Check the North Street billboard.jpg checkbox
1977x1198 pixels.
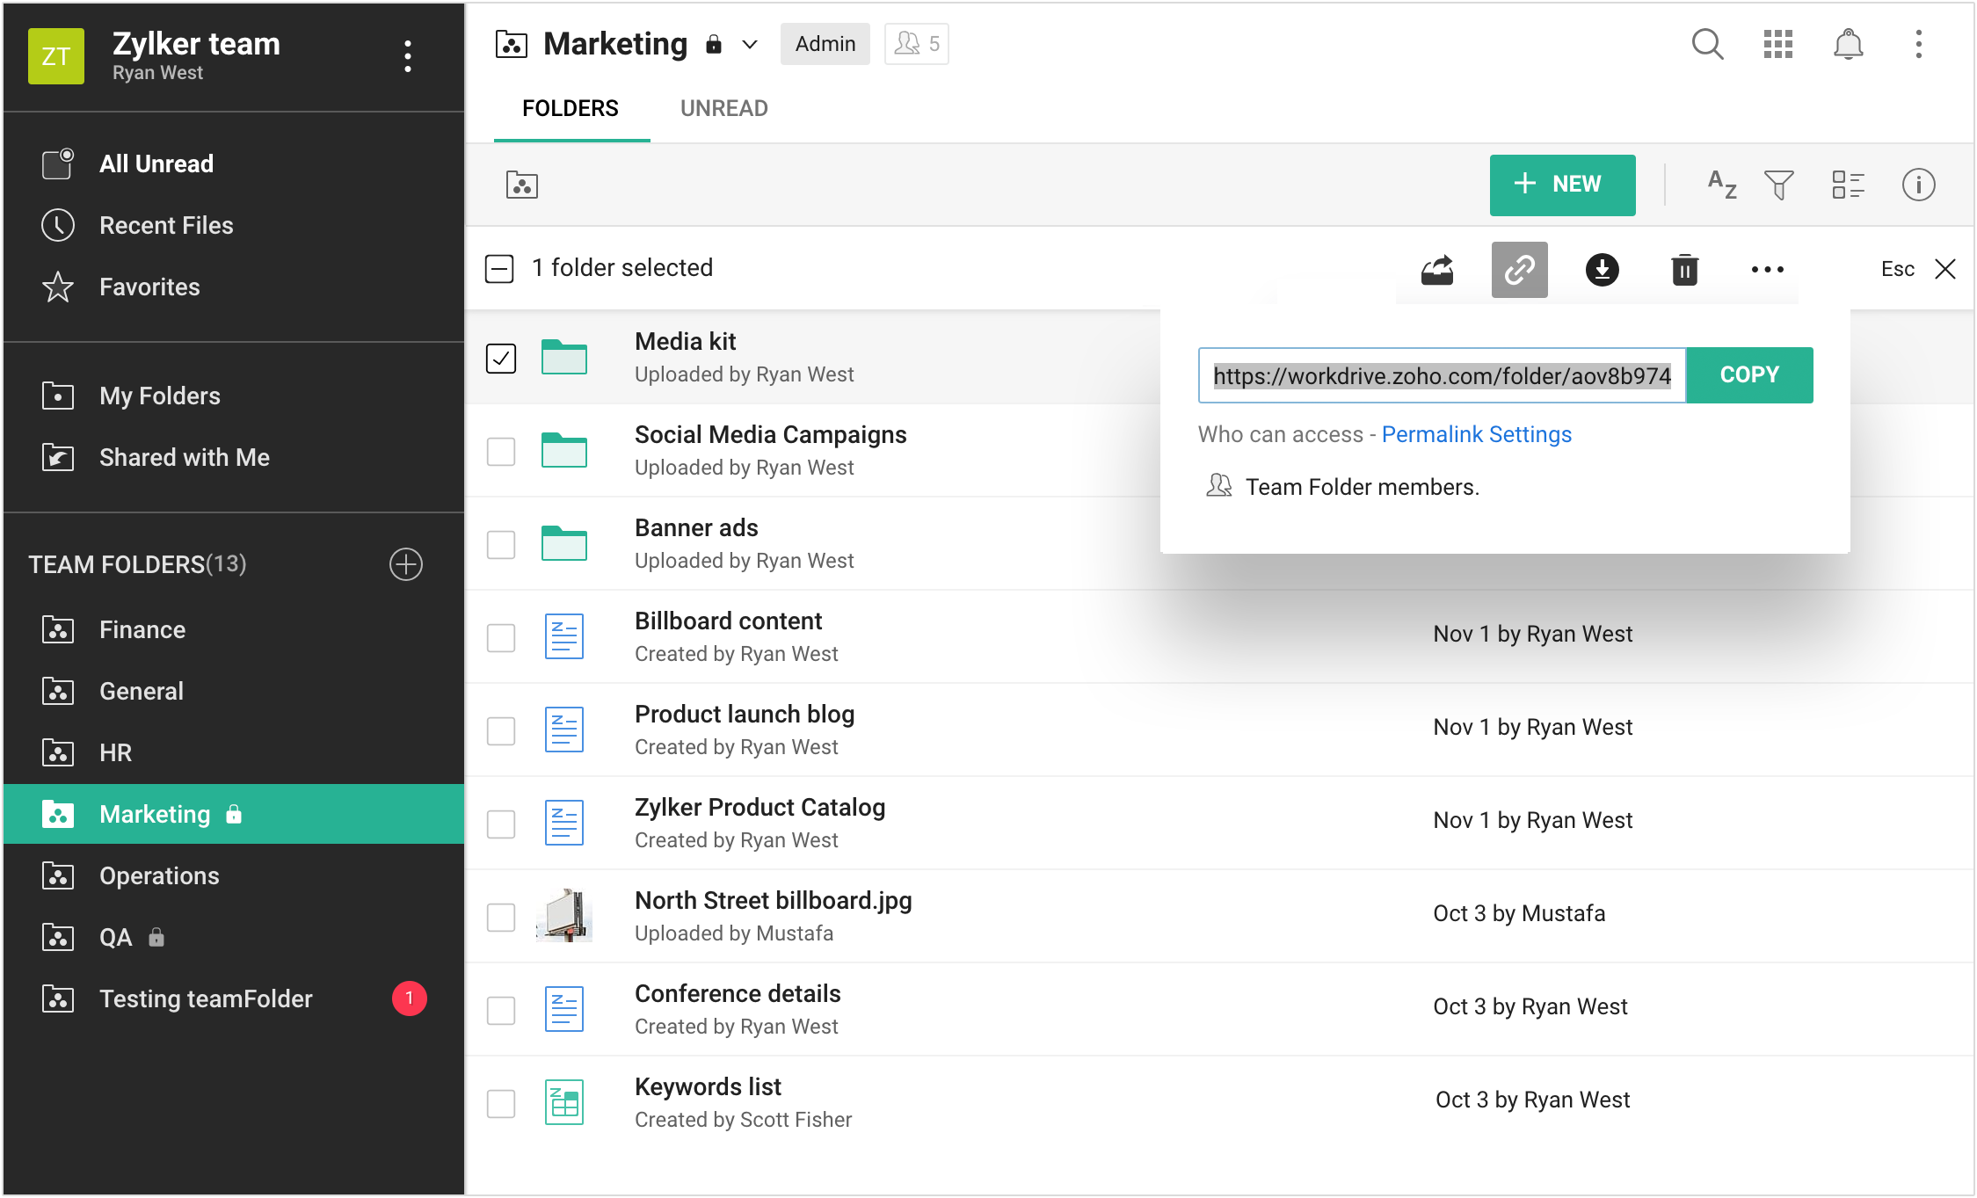click(501, 917)
